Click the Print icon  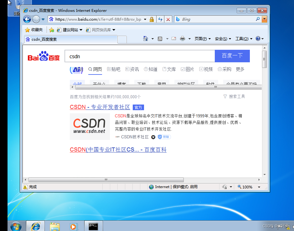coord(183,38)
